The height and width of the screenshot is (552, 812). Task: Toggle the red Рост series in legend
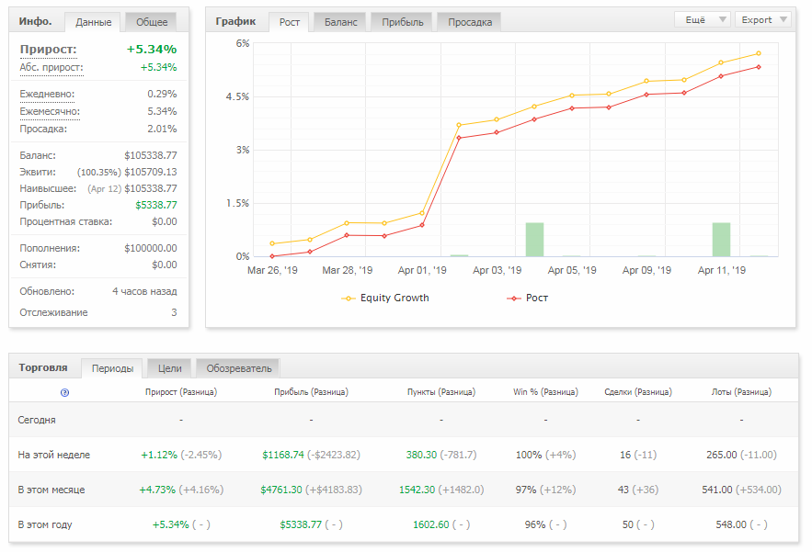tap(527, 298)
